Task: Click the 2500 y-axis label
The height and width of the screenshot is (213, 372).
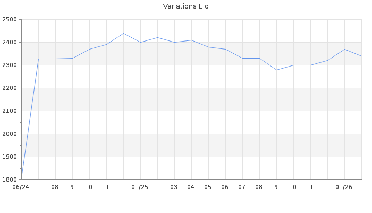Action: coord(10,20)
